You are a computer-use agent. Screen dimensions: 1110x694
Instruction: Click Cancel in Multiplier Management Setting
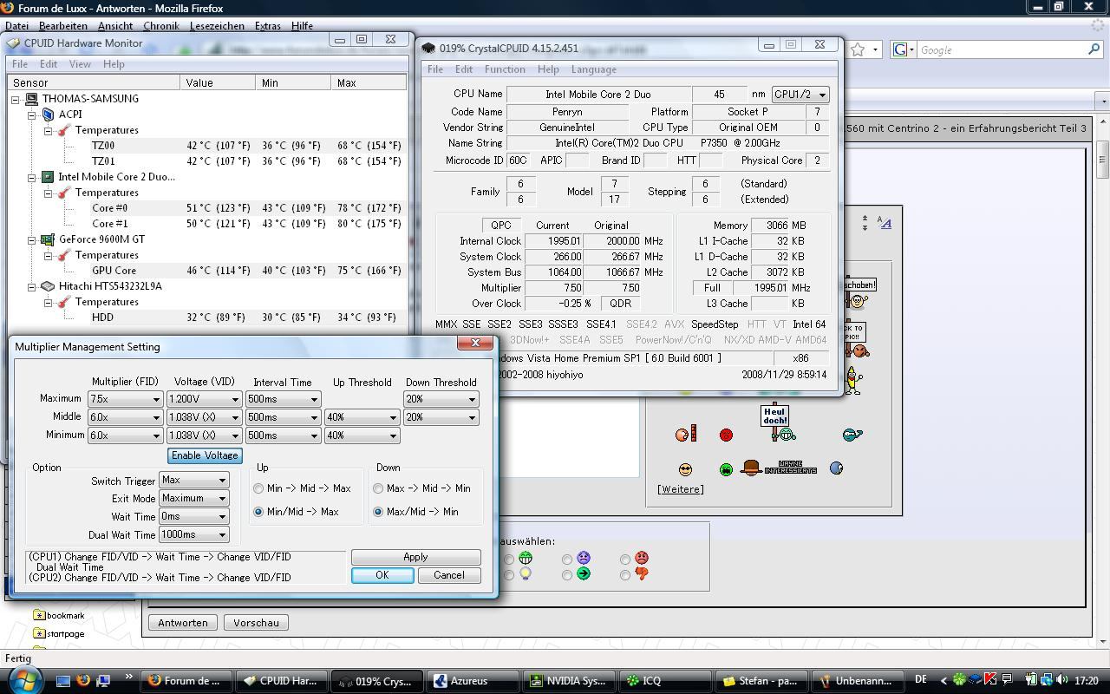tap(449, 575)
